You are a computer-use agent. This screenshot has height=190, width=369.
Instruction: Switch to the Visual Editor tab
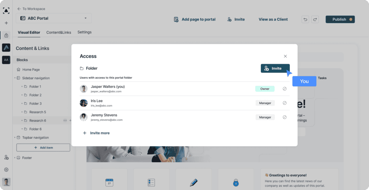click(29, 33)
